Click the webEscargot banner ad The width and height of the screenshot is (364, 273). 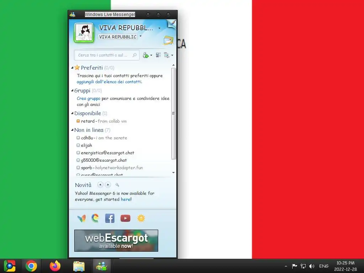tap(116, 241)
